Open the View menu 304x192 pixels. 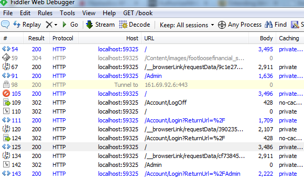(x=89, y=13)
